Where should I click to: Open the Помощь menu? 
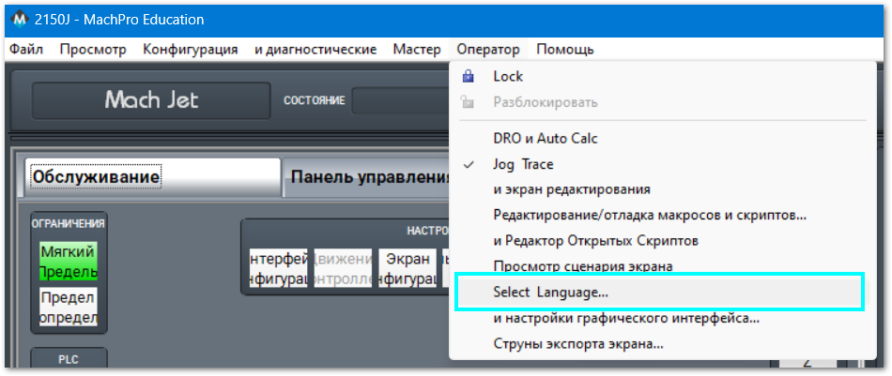[564, 49]
